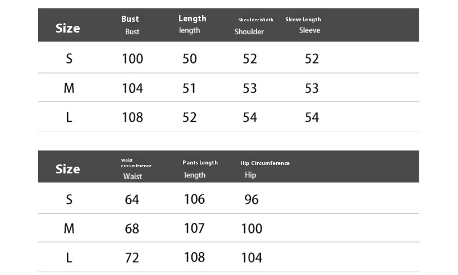Select hip value 104 for size L
The image size is (458, 275).
[x=251, y=258]
